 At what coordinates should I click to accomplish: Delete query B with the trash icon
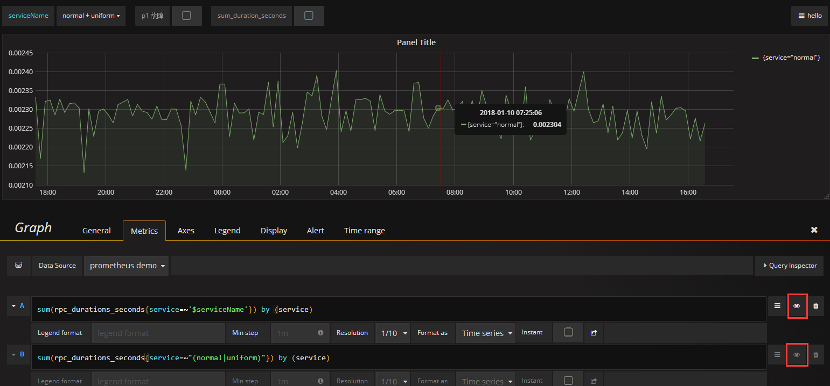817,355
